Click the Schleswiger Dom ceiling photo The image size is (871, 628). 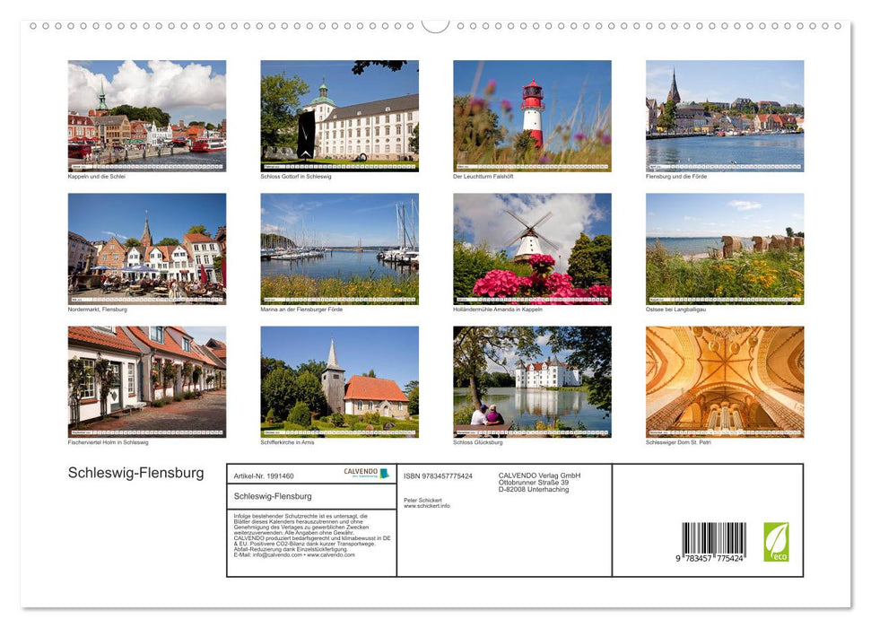[x=725, y=380]
